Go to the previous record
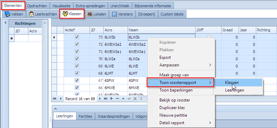Screen dimensions: 277x128 pos(61,99)
